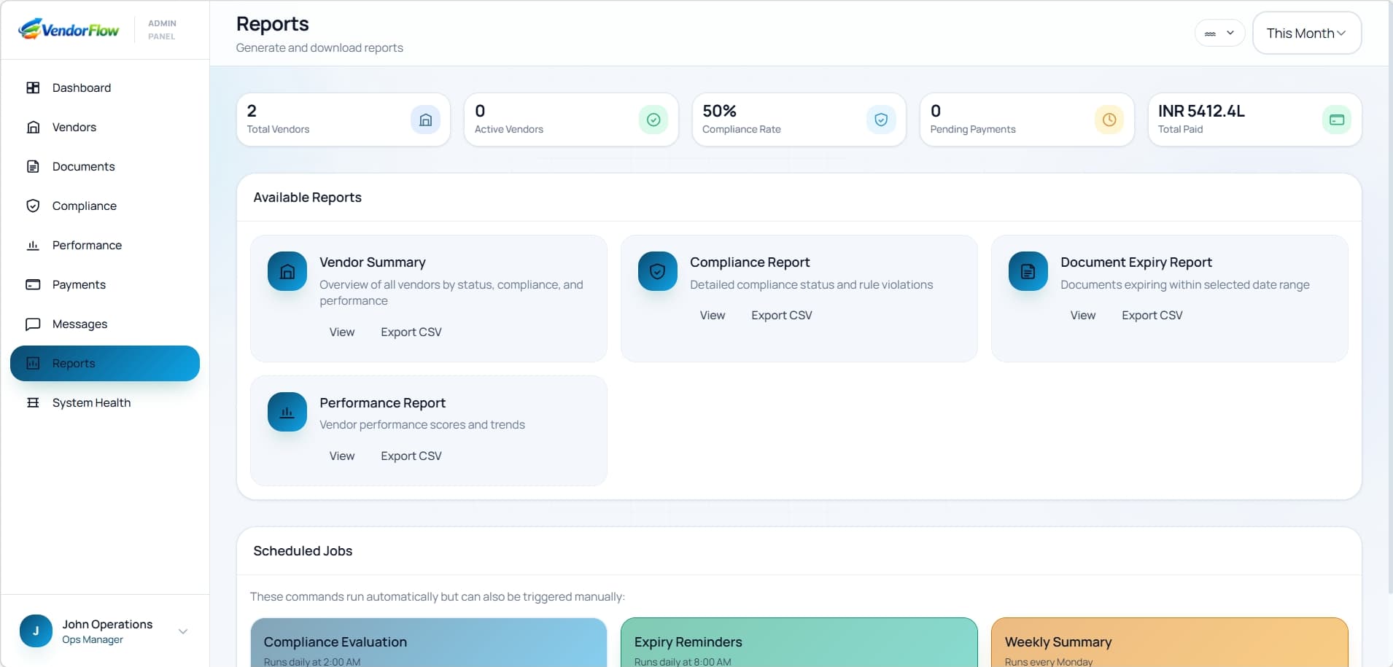Viewport: 1393px width, 667px height.
Task: Open Documents from the sidebar
Action: pyautogui.click(x=83, y=166)
